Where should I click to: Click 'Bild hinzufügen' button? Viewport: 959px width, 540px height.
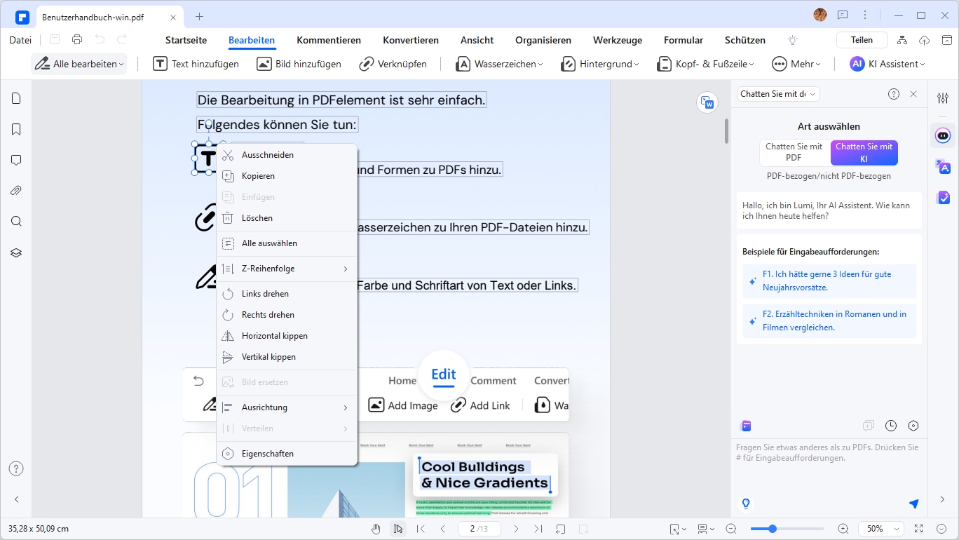pyautogui.click(x=299, y=64)
